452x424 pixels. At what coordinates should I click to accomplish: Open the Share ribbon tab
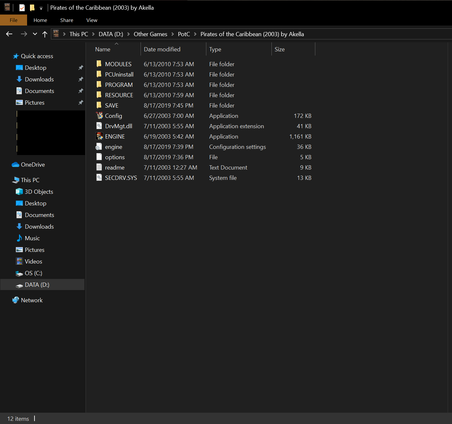pos(67,20)
